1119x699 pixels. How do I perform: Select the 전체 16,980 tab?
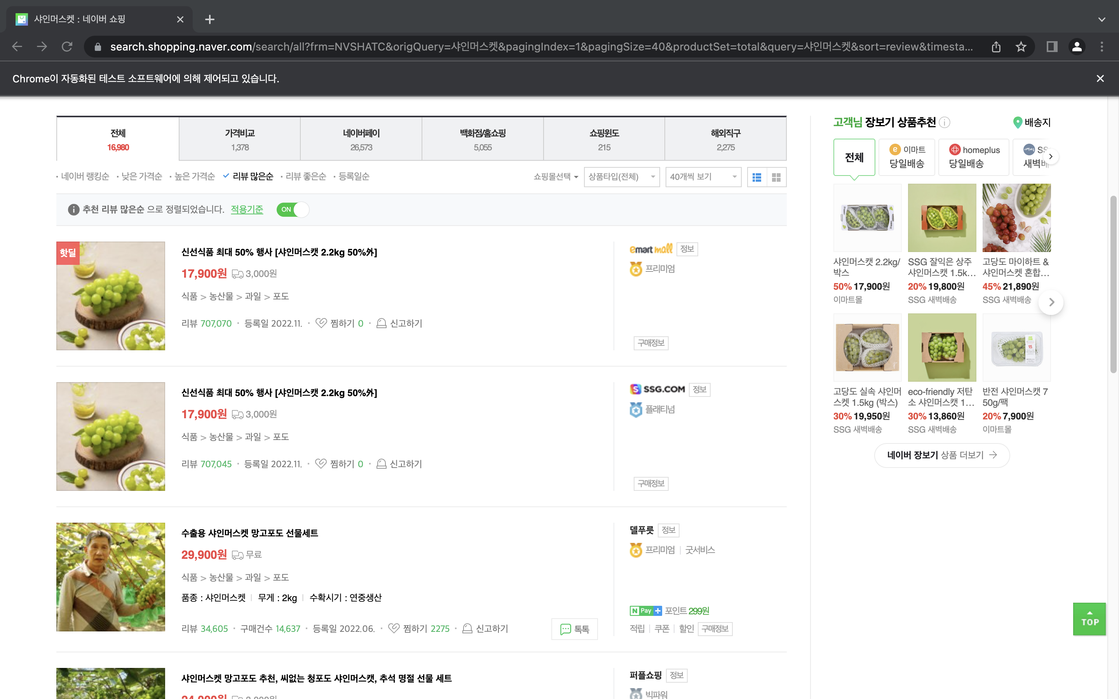coord(118,140)
